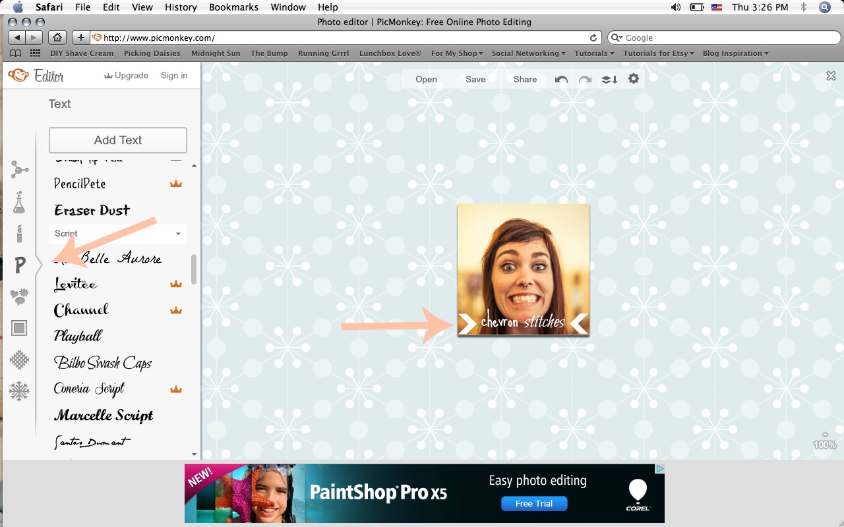Select the Text tool (P icon)
The height and width of the screenshot is (527, 844).
(x=19, y=265)
